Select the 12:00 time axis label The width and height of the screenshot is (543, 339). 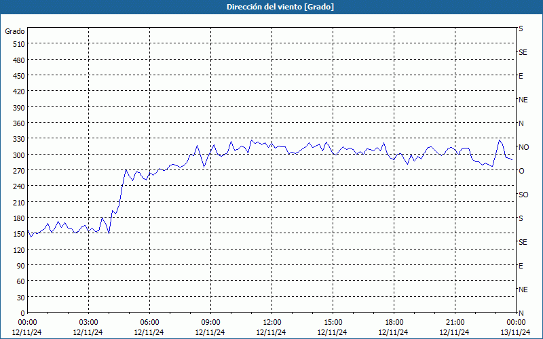pos(272,323)
